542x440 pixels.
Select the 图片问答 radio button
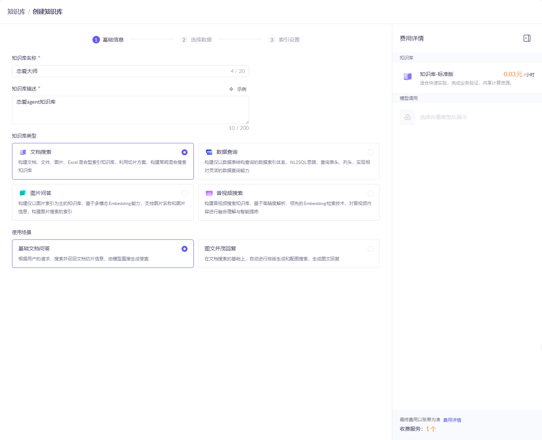point(185,193)
